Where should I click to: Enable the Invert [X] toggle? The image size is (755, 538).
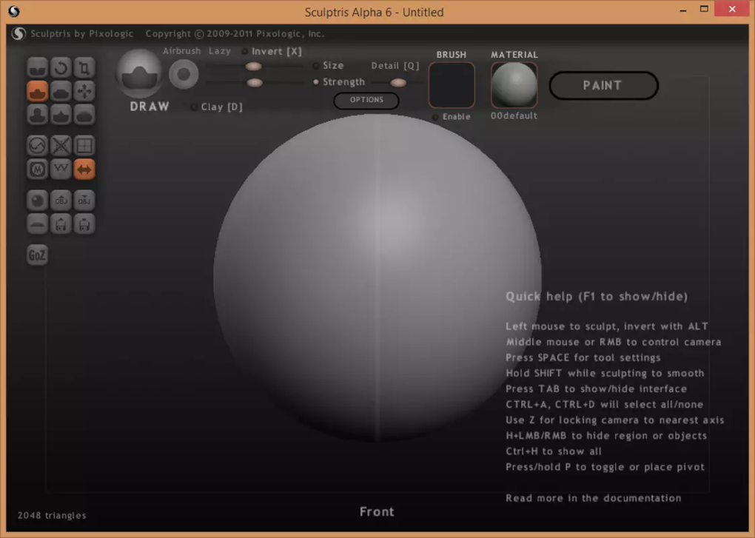244,51
